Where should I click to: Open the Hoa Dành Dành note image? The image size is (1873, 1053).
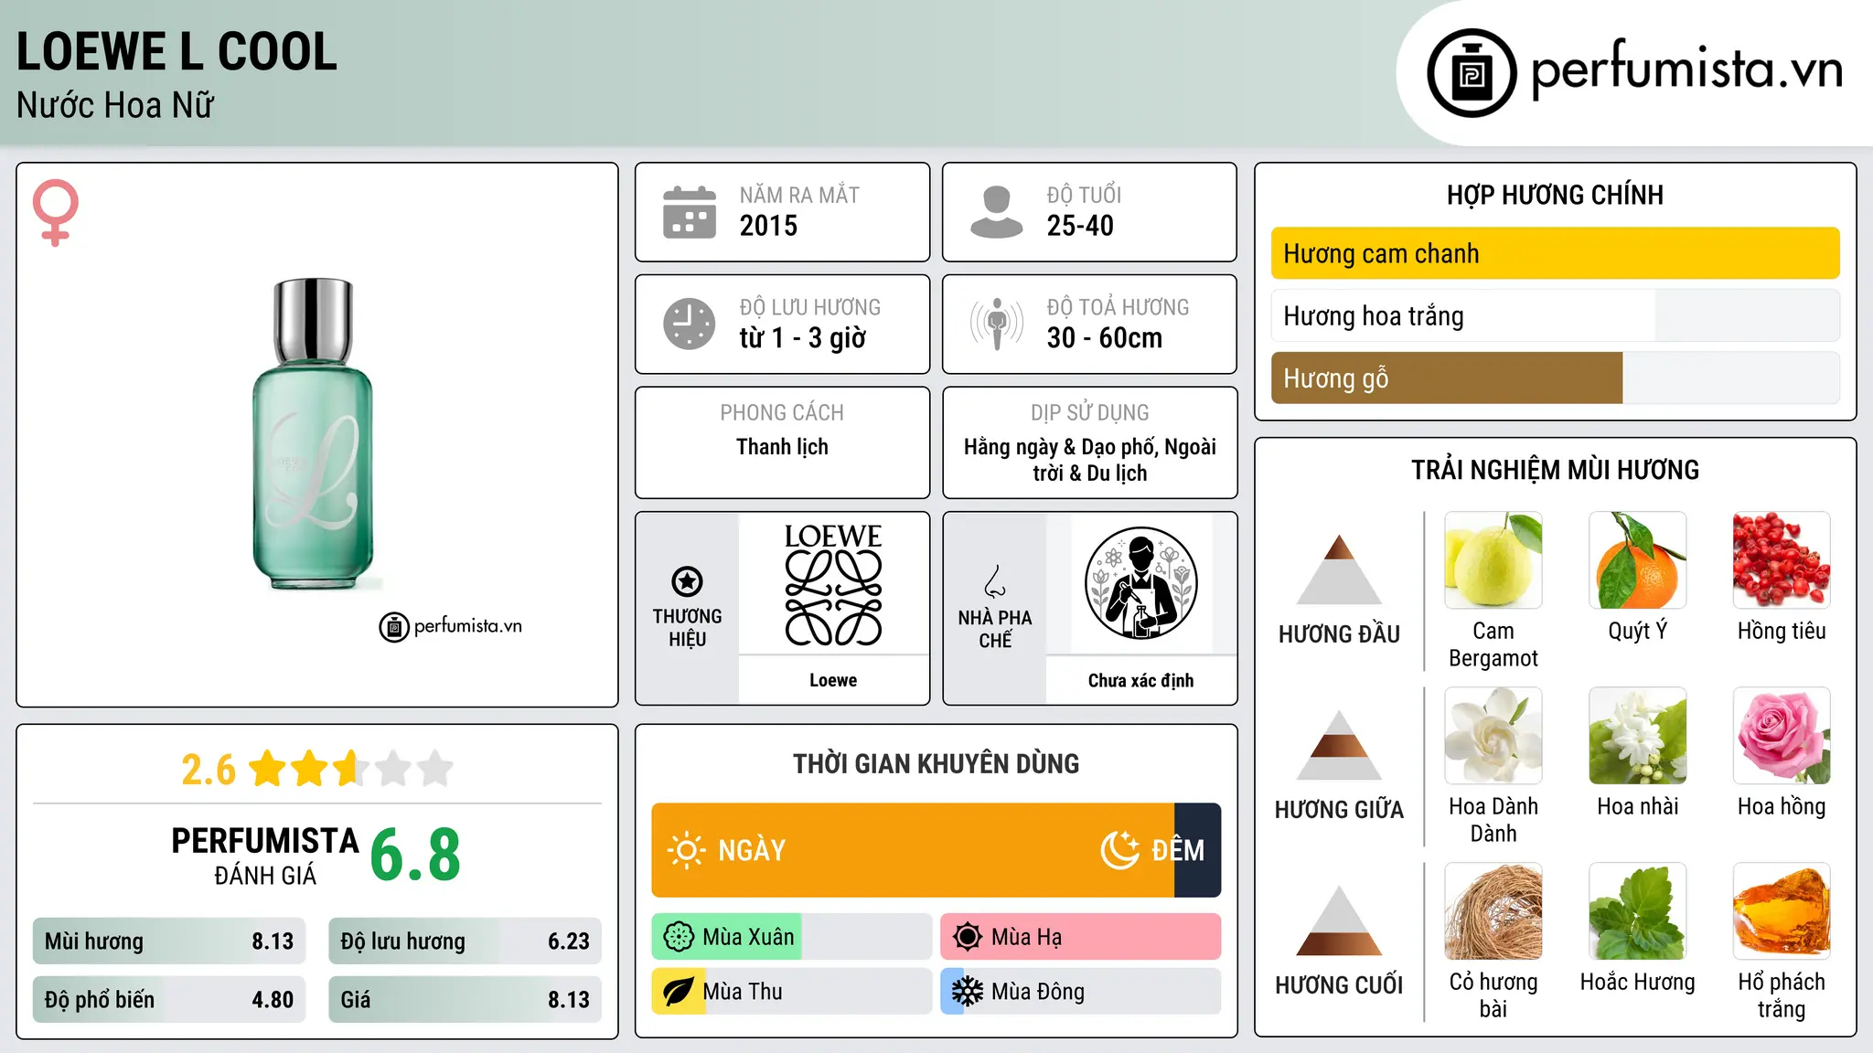(1493, 736)
